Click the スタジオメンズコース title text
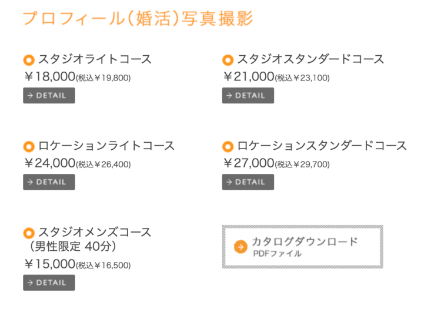Viewport: 441px width, 316px height. [95, 232]
